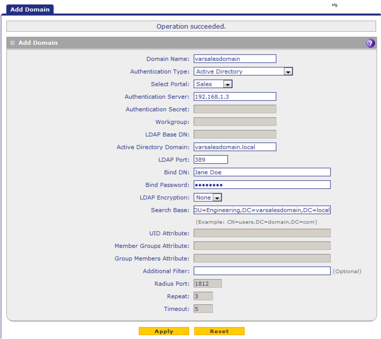Click the '(Example: CN=users,DC=domain,DC=com)' hint text
The width and height of the screenshot is (381, 339).
click(256, 222)
